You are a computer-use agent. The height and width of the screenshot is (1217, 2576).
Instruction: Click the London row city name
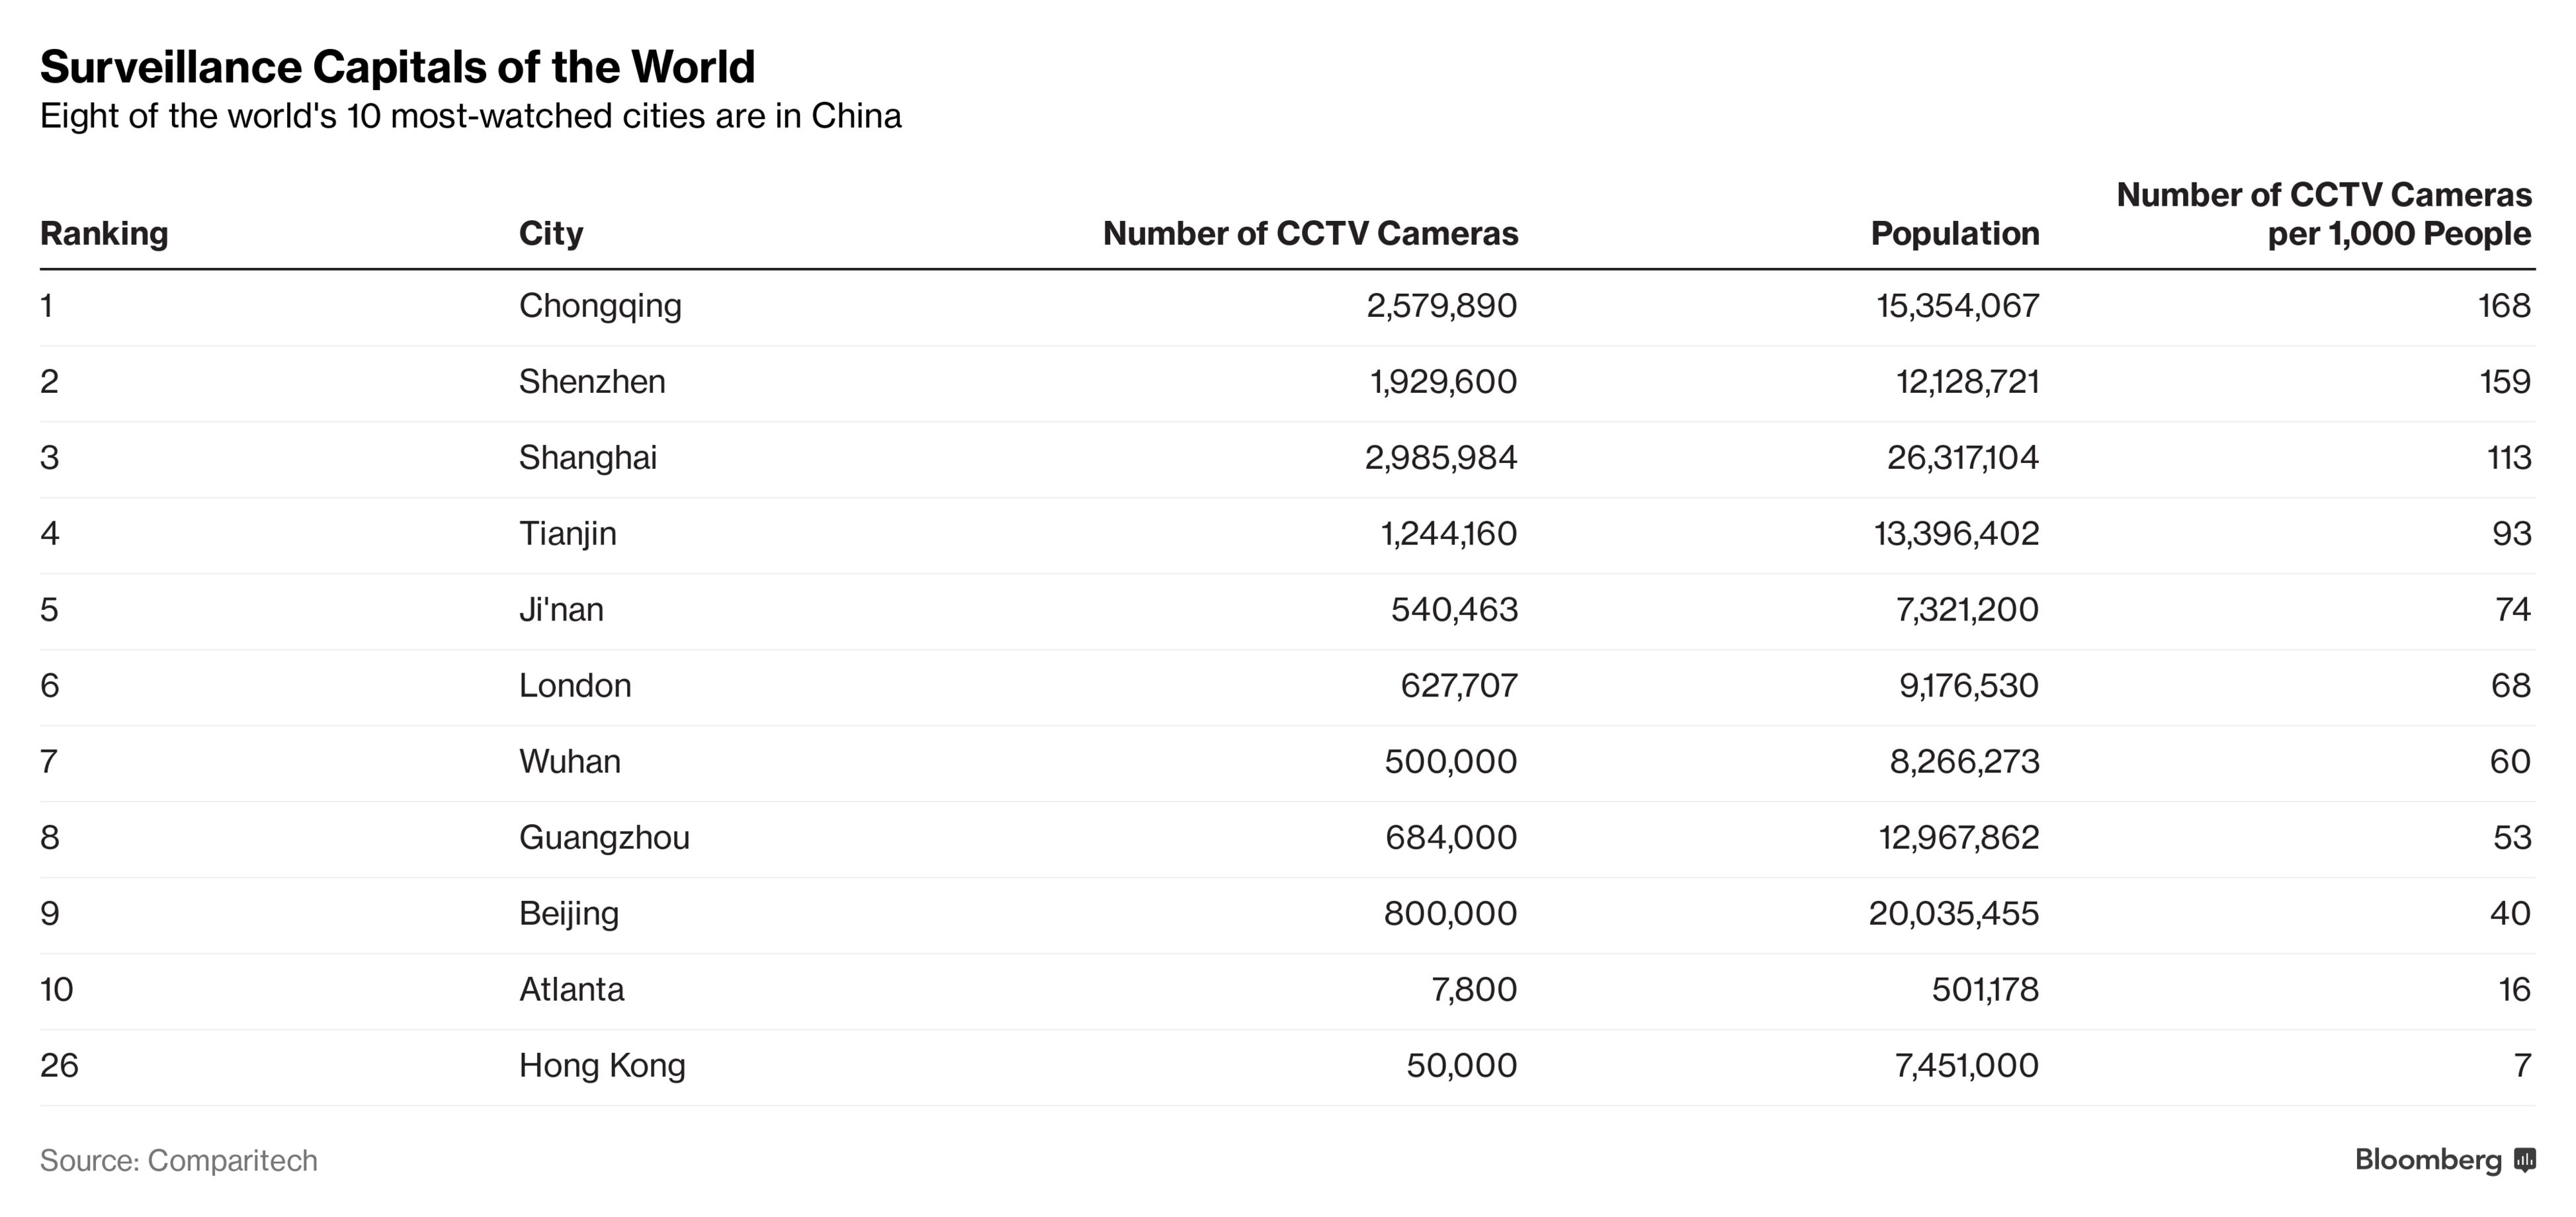[575, 685]
